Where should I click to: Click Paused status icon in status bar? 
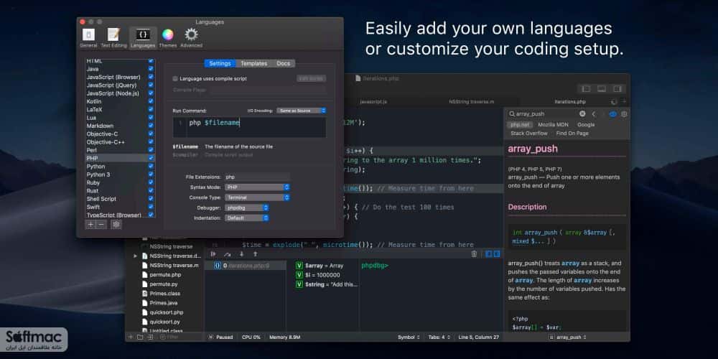210,337
